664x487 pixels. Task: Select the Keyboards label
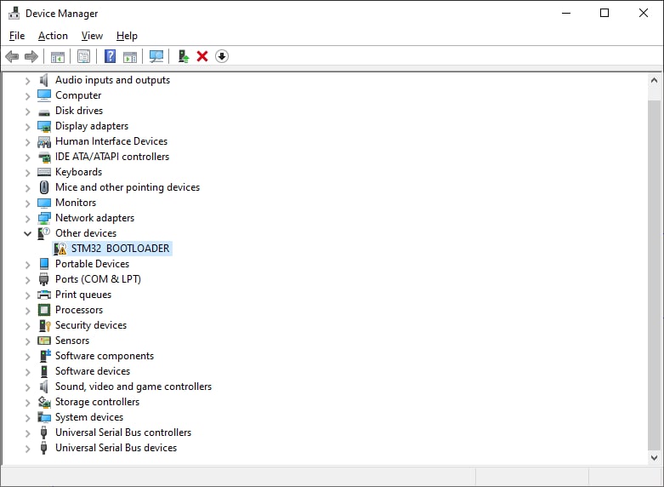pos(79,172)
